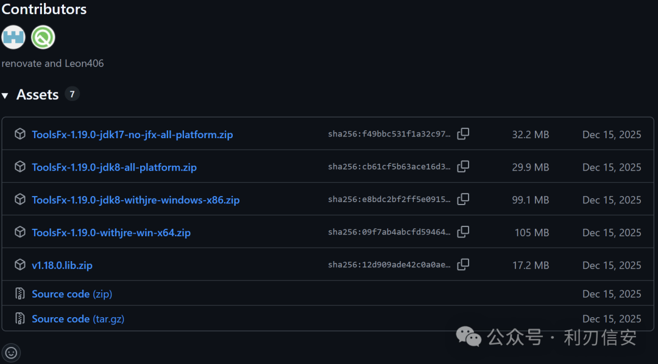Screen dimensions: 658x364
Task: Download Source code (zip)
Action: click(x=72, y=294)
